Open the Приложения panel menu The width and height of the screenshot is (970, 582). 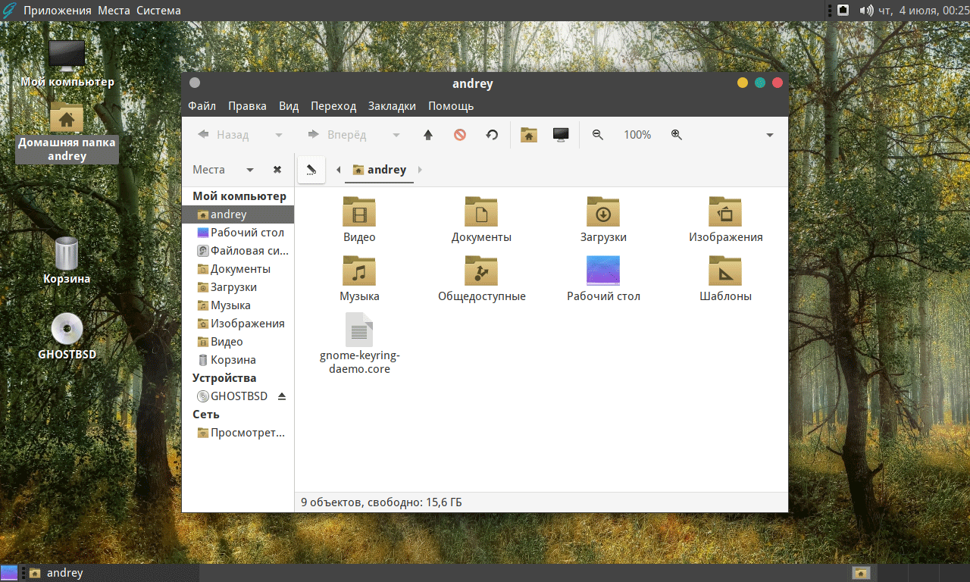(x=58, y=11)
